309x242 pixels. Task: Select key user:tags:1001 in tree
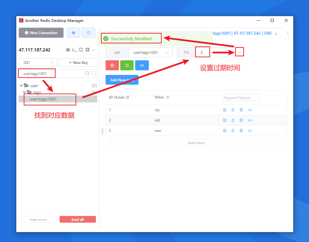(58, 99)
